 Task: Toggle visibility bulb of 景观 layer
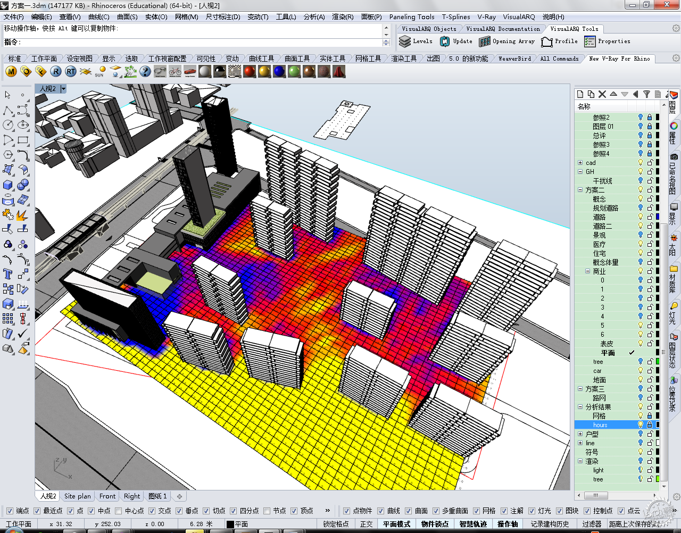point(641,235)
